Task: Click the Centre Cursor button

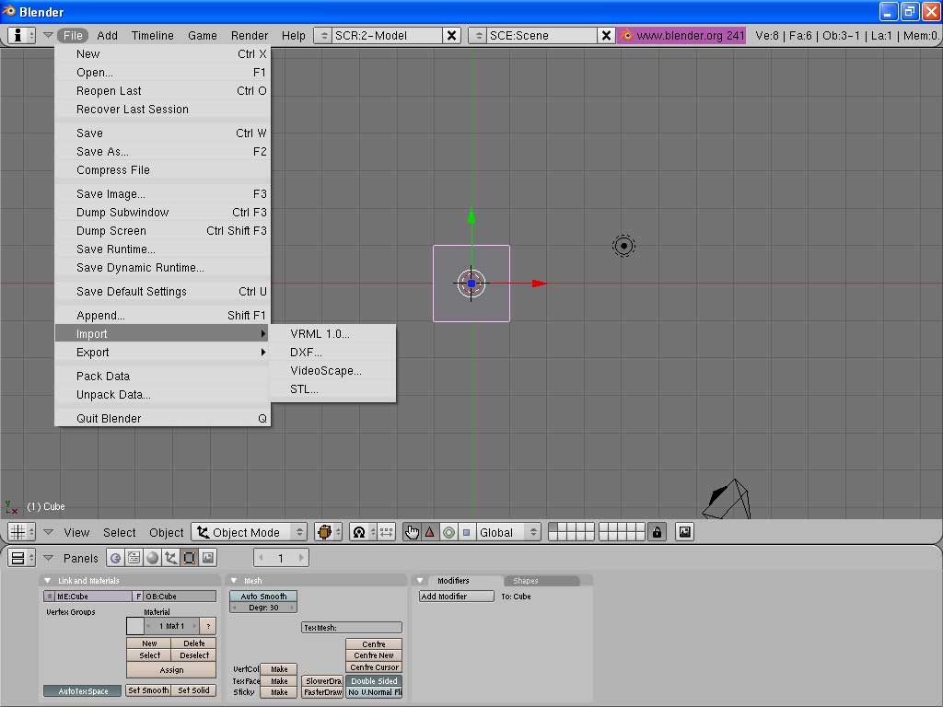Action: pyautogui.click(x=374, y=667)
